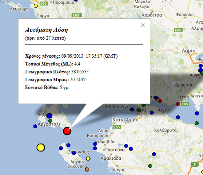Click the E55 road shield
Screen dimensions: 203x175
click(117, 127)
